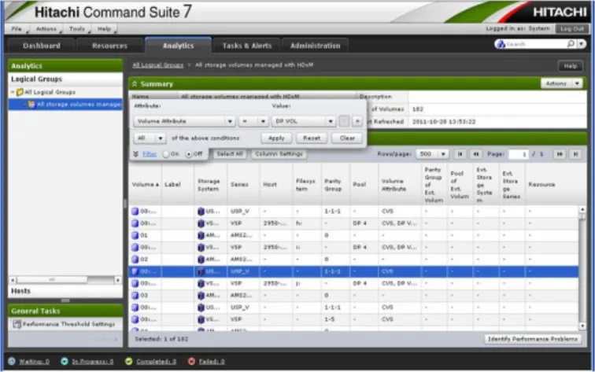Open the Tools menu
The width and height of the screenshot is (595, 372).
77,29
